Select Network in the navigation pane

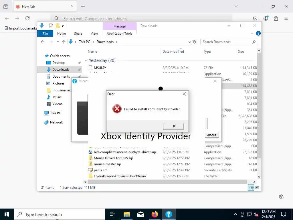coord(56,122)
